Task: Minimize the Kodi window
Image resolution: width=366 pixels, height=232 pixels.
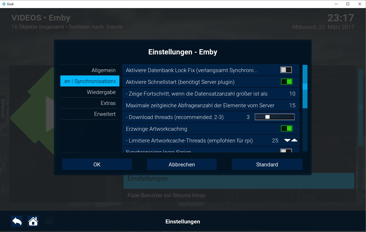Action: 336,4
